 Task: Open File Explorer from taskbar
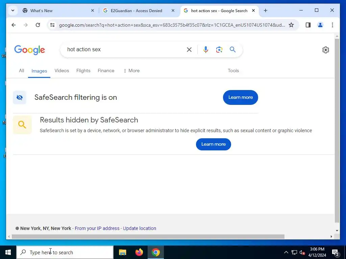click(x=122, y=252)
